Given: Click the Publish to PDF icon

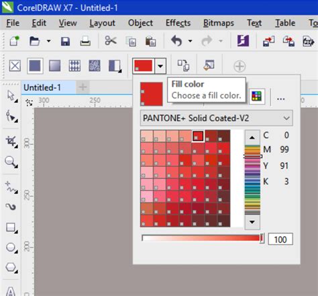Looking at the screenshot, I should click(308, 41).
